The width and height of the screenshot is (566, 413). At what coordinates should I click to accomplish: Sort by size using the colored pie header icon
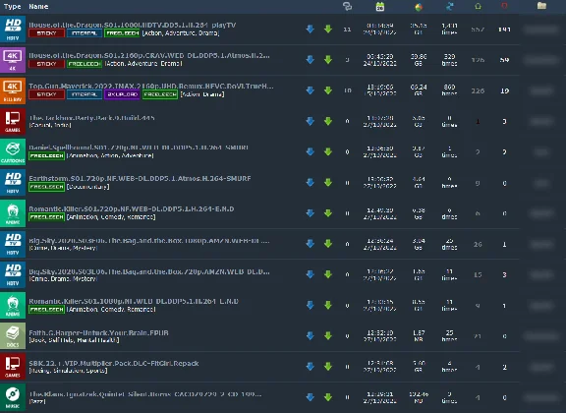[419, 7]
